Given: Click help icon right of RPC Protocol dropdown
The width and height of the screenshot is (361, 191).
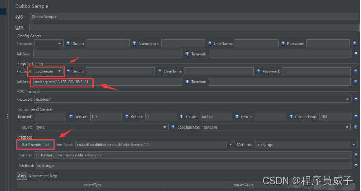Looking at the screenshot, I should (356, 99).
